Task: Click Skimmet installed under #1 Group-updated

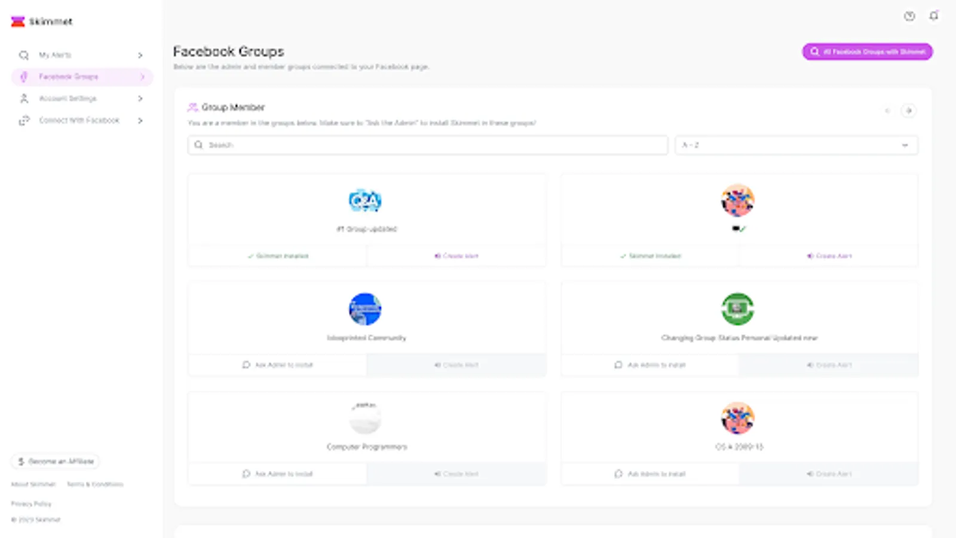Action: [278, 256]
